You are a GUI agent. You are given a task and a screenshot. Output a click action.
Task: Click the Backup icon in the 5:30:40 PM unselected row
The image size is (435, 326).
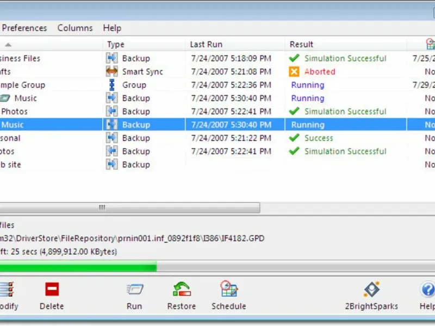(111, 98)
